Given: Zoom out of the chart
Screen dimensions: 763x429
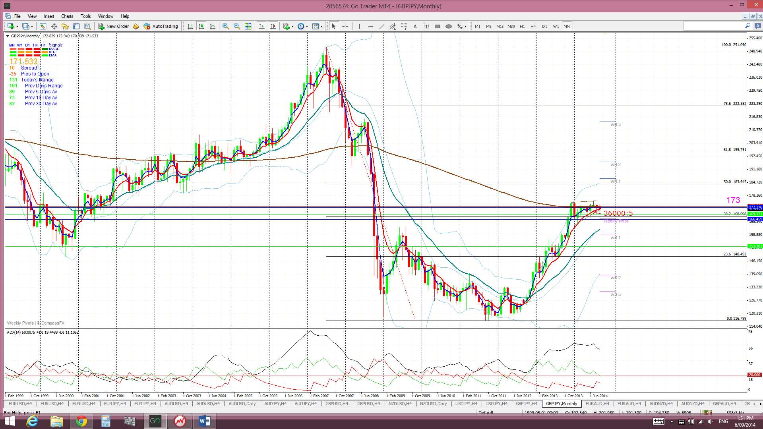Looking at the screenshot, I should point(237,26).
